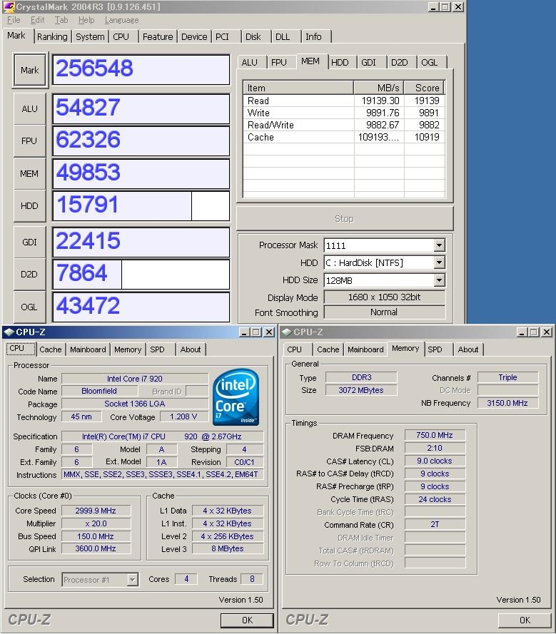Image resolution: width=556 pixels, height=634 pixels.
Task: Click the HDD score progress bar
Action: pyautogui.click(x=141, y=206)
